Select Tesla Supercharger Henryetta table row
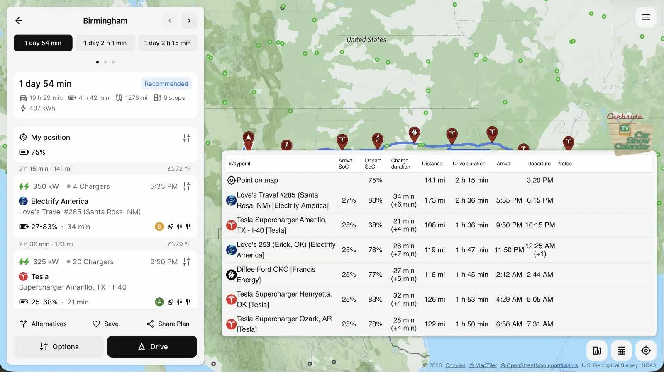This screenshot has height=372, width=664. coord(439,300)
